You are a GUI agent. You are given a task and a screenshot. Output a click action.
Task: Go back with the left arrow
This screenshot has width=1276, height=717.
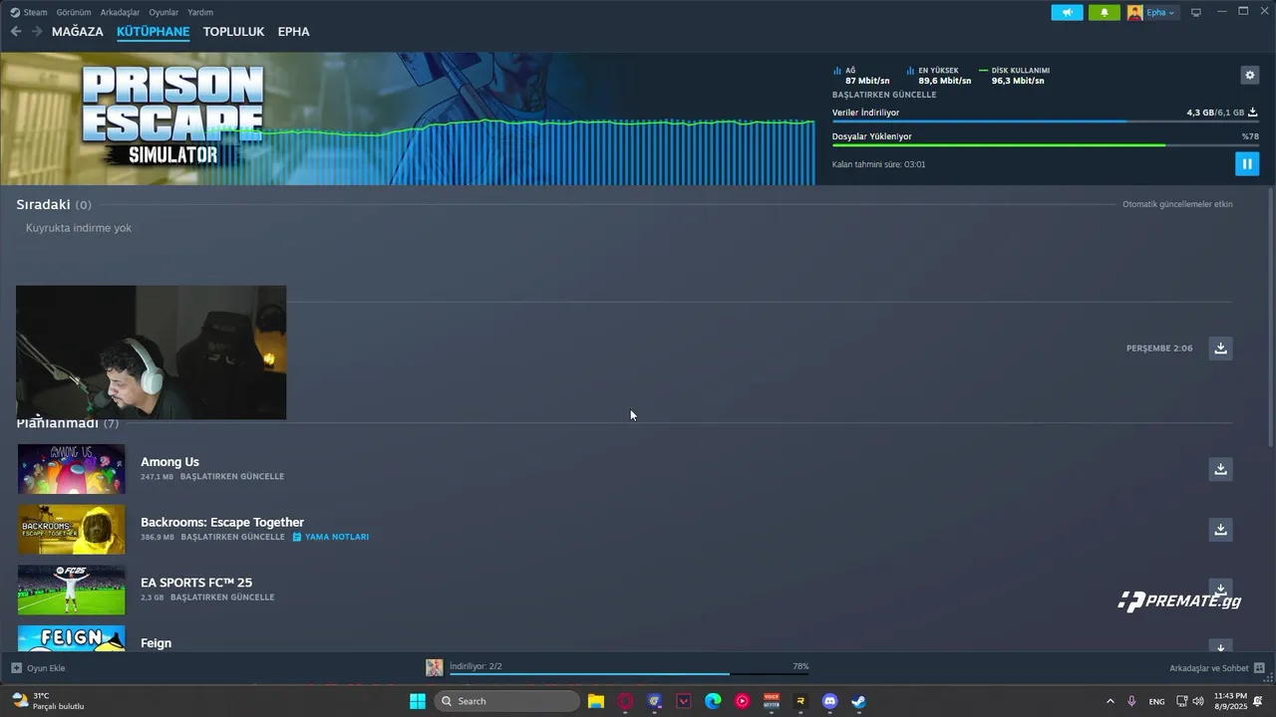point(16,32)
